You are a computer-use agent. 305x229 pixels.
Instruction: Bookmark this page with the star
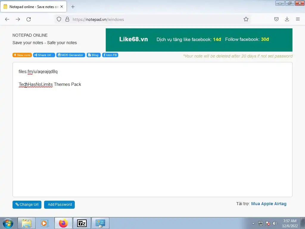[x=246, y=19]
